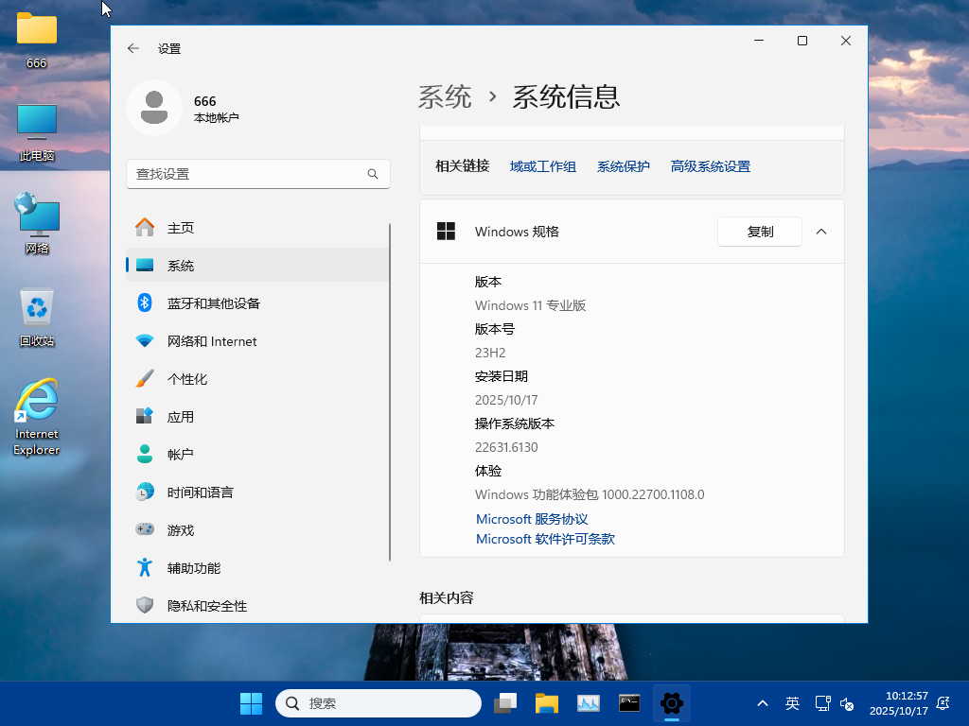Open the Apps settings page
This screenshot has width=969, height=726.
point(180,417)
